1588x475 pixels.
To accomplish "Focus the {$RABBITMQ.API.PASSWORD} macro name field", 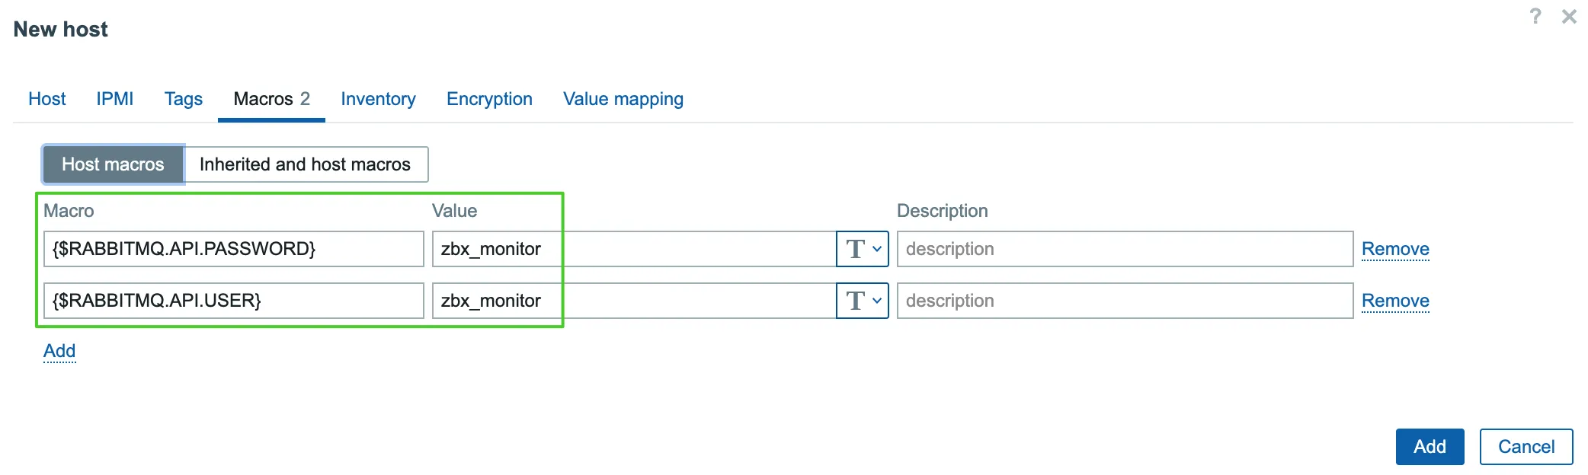I will coord(233,249).
